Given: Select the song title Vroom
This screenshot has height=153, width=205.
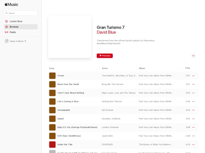Looking at the screenshot, I should (61, 76).
